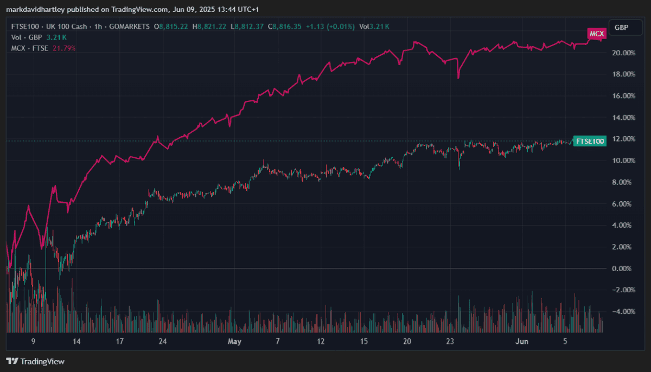The image size is (651, 372).
Task: Click the markdavidhartley username link
Action: point(36,9)
